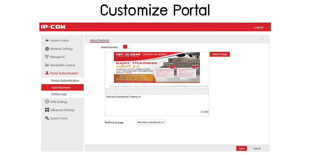Select Portal Authentication submenu item
The height and width of the screenshot is (155, 310).
point(63,81)
